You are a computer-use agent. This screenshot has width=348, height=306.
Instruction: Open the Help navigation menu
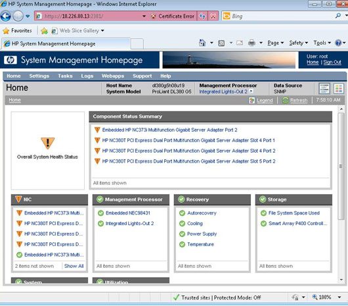coord(165,76)
